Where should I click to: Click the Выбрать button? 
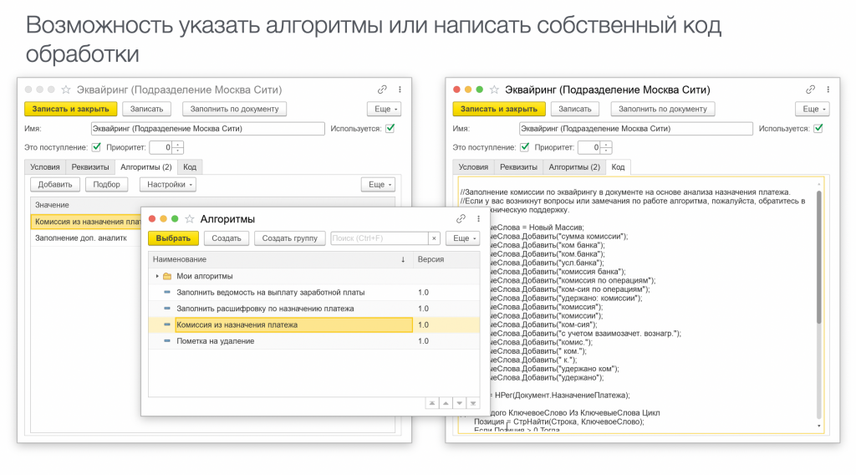coord(173,238)
